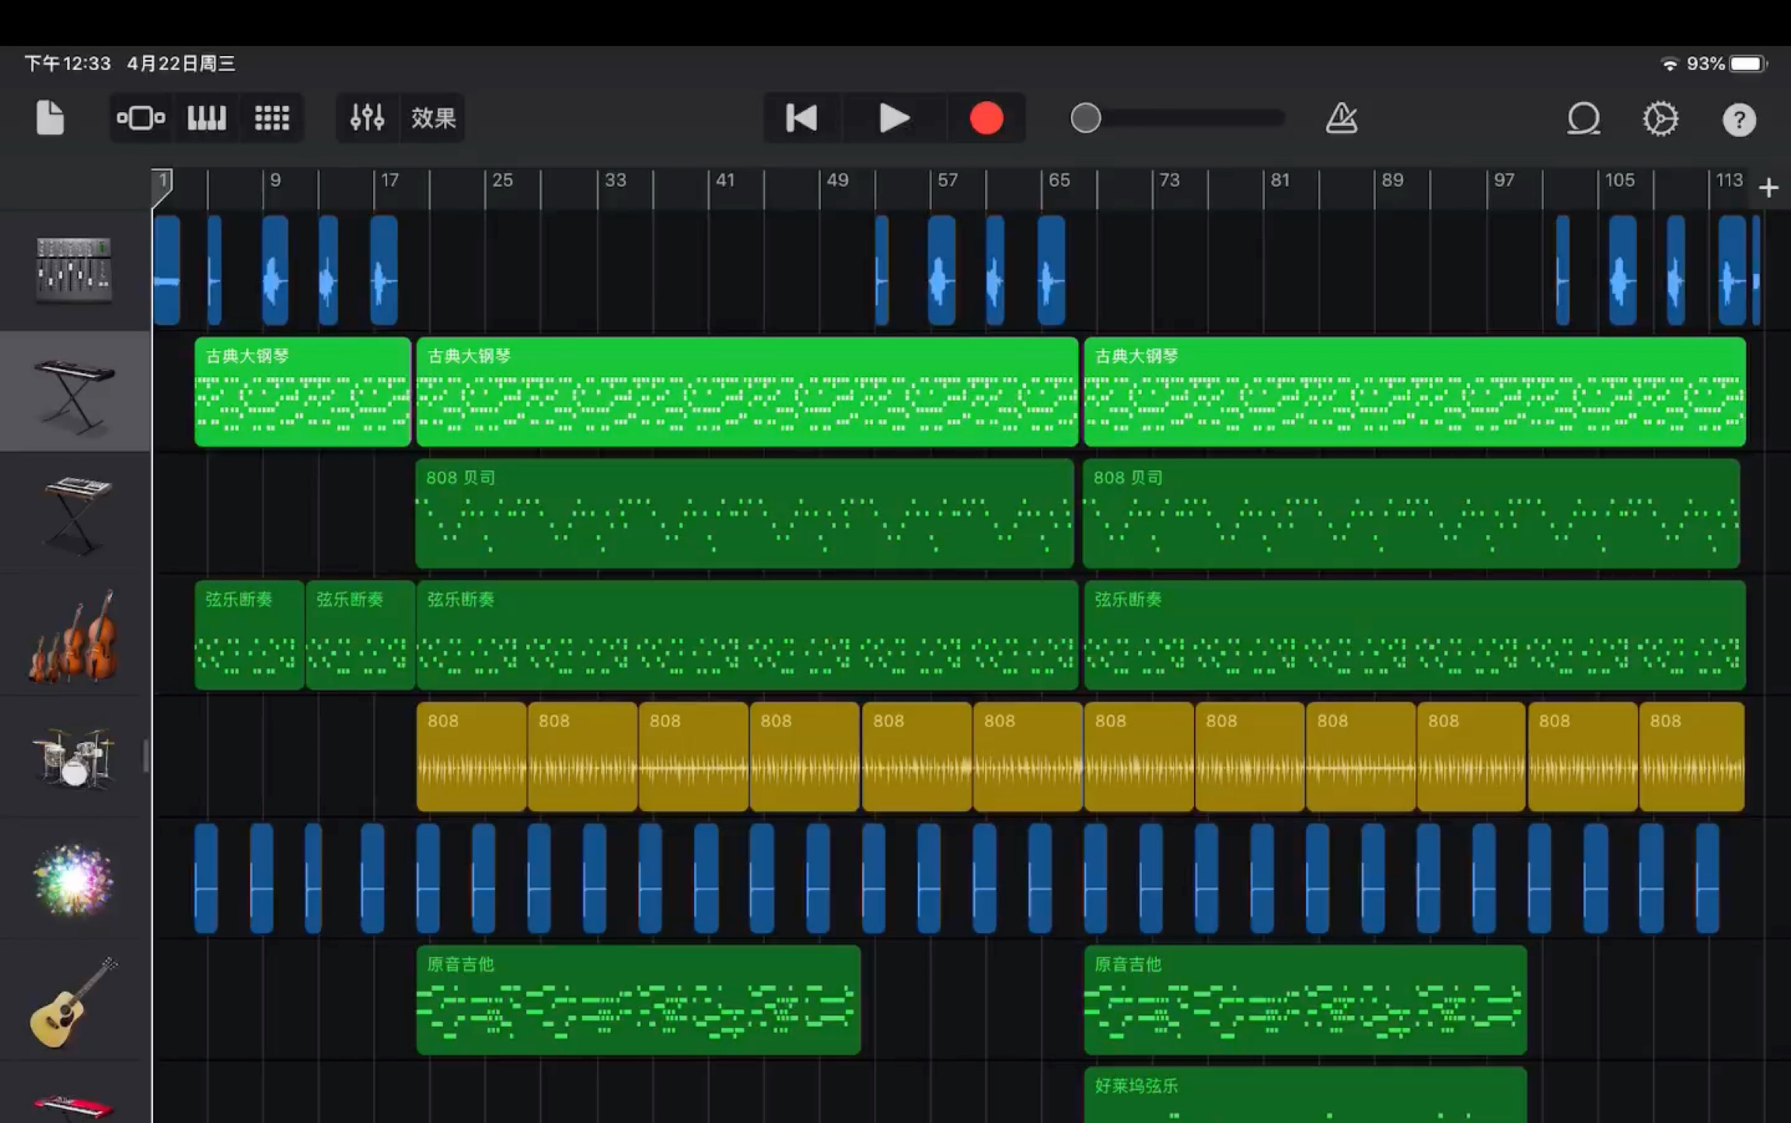1791x1123 pixels.
Task: Select the first short 弦乐断奏 region
Action: [249, 635]
